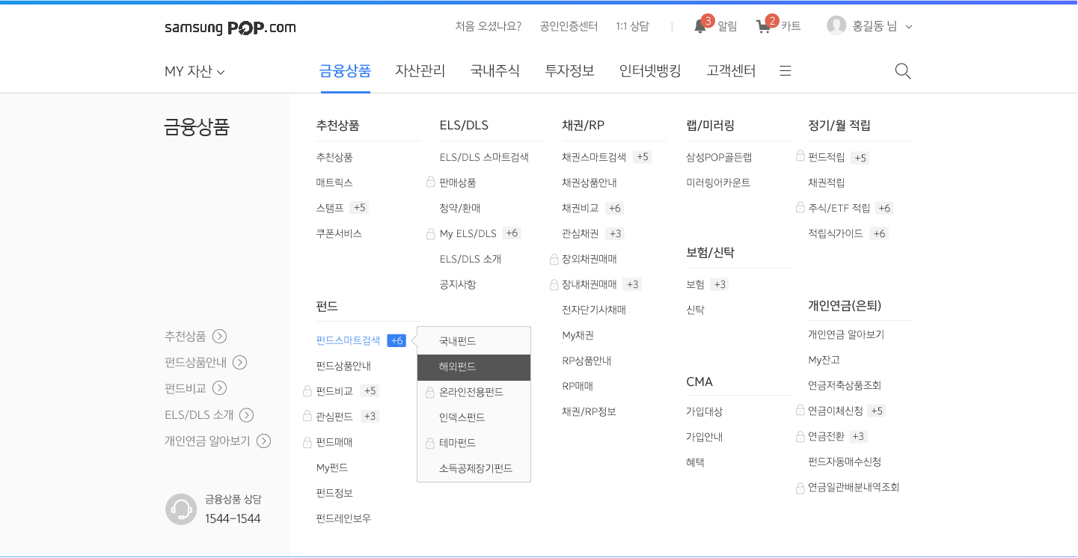
Task: Open the hamburger all-menu icon
Action: pyautogui.click(x=785, y=71)
